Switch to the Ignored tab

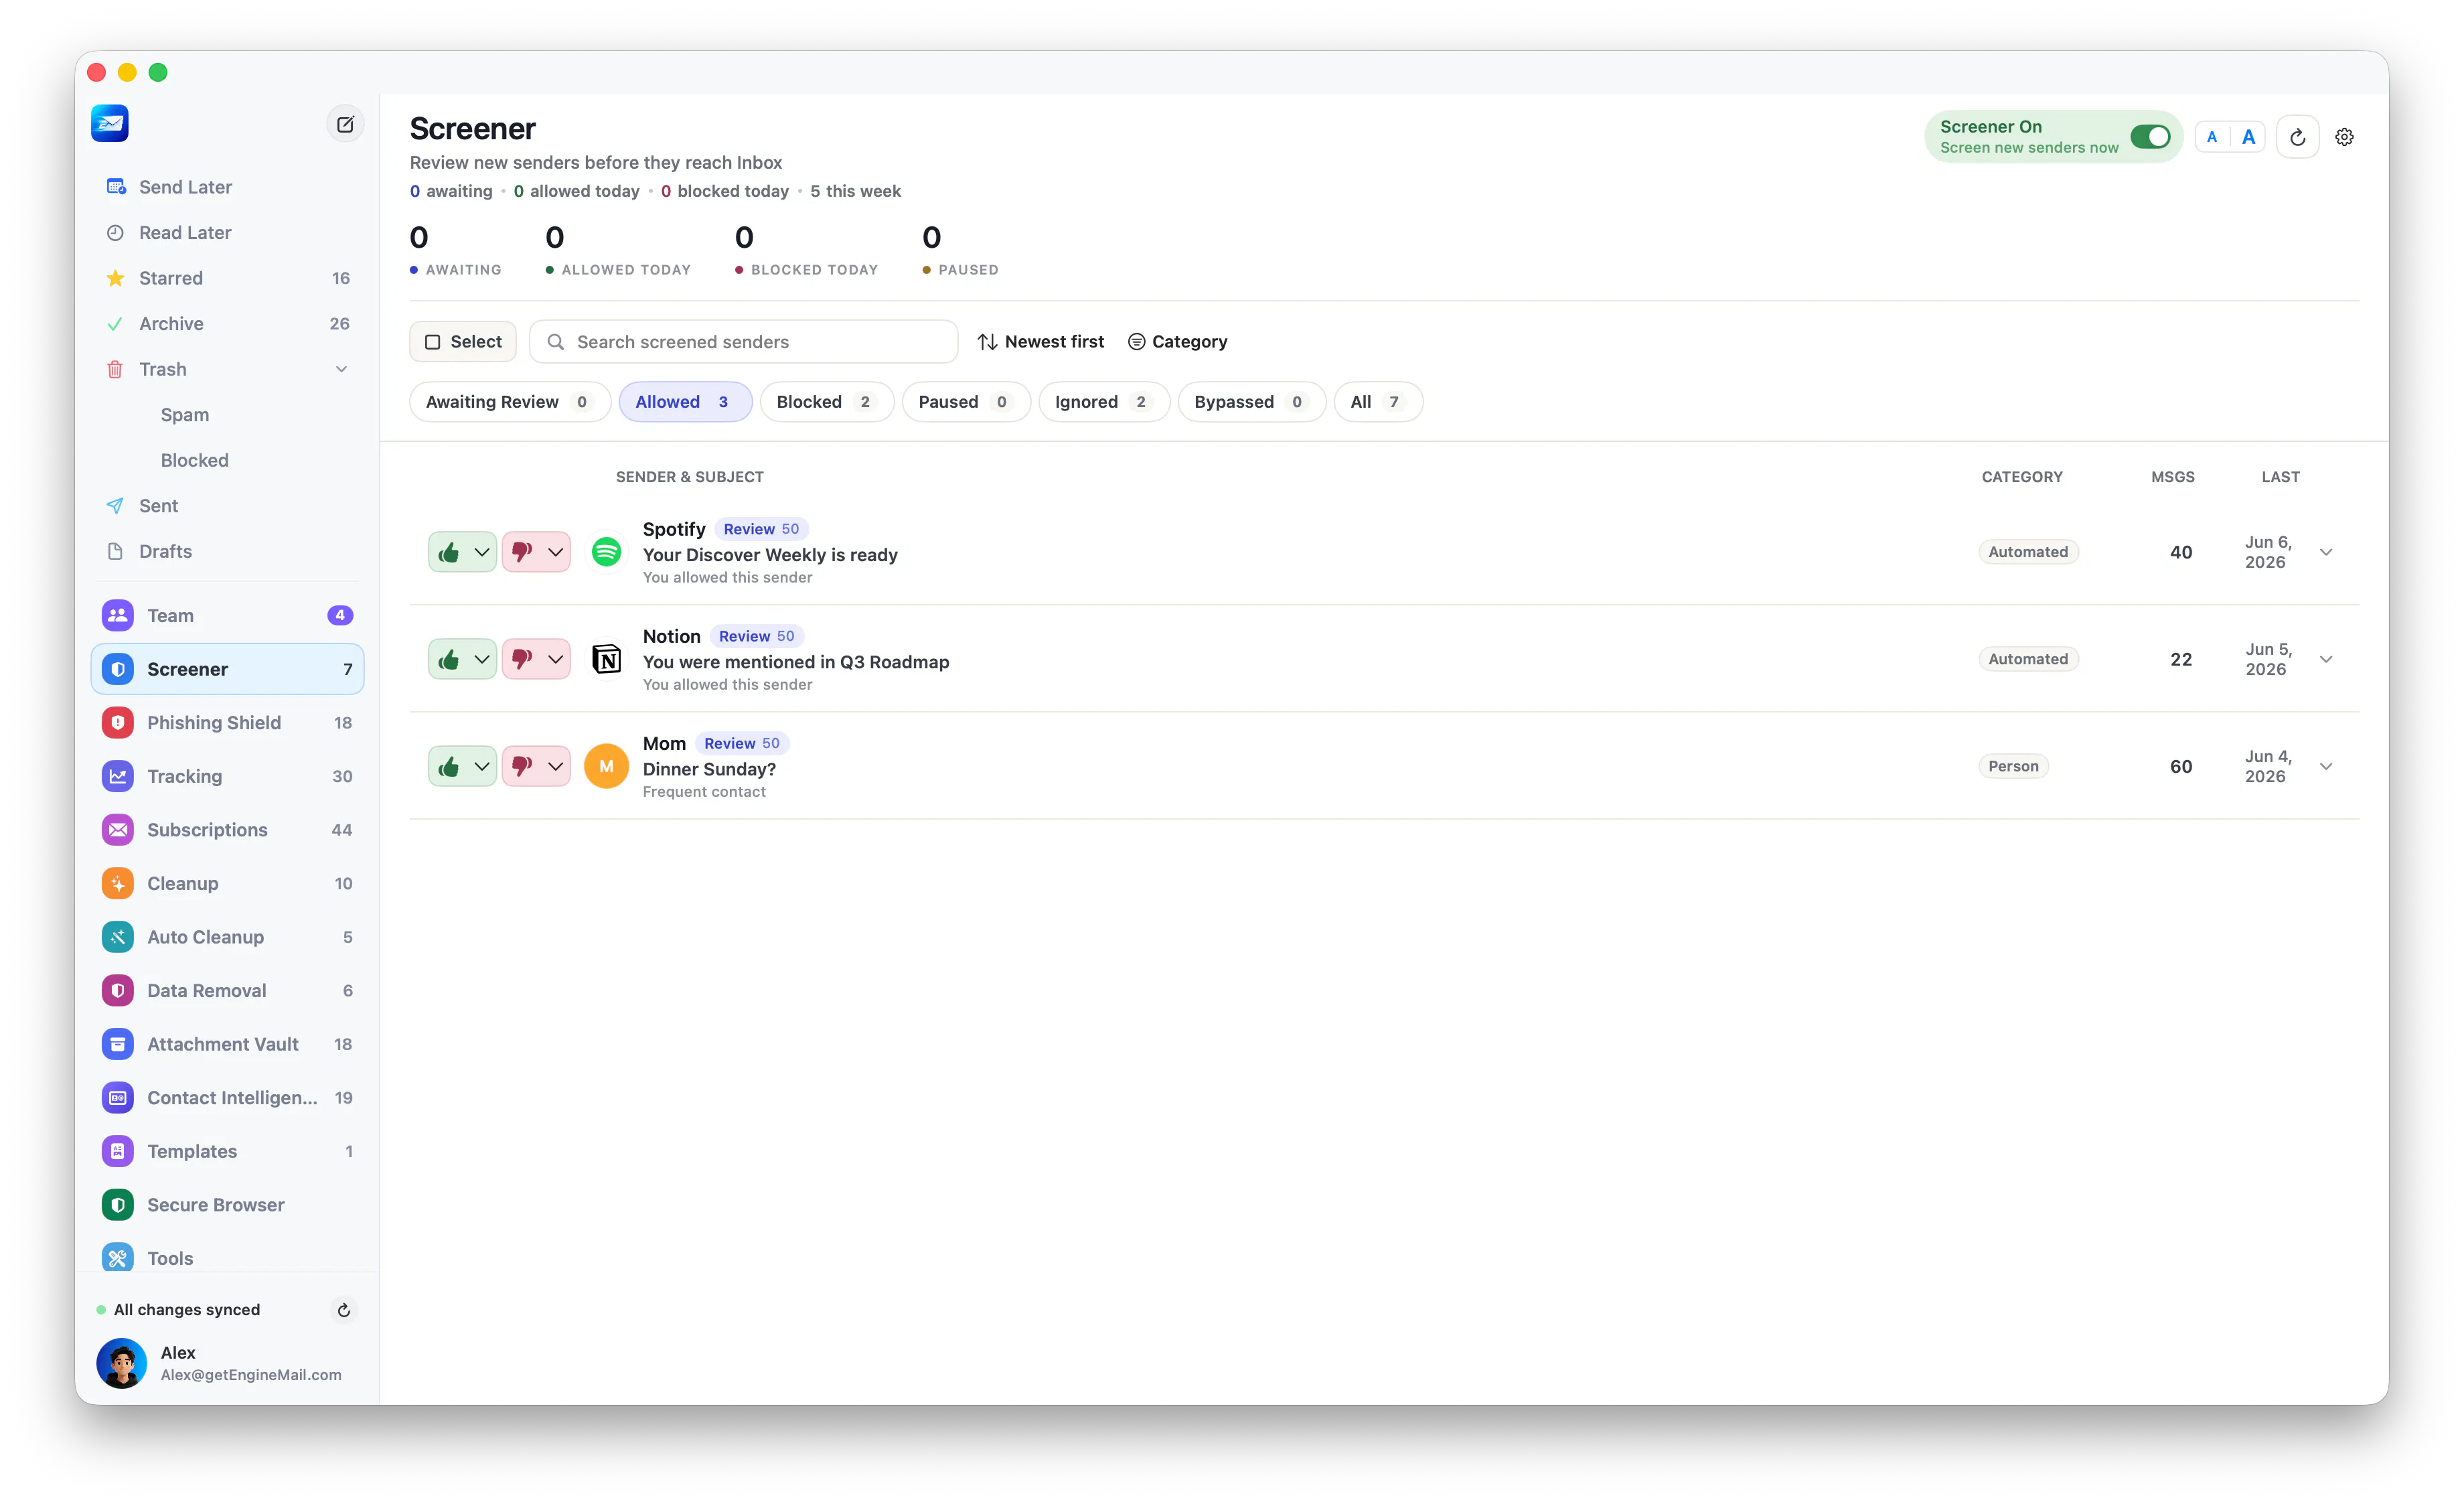point(1103,402)
